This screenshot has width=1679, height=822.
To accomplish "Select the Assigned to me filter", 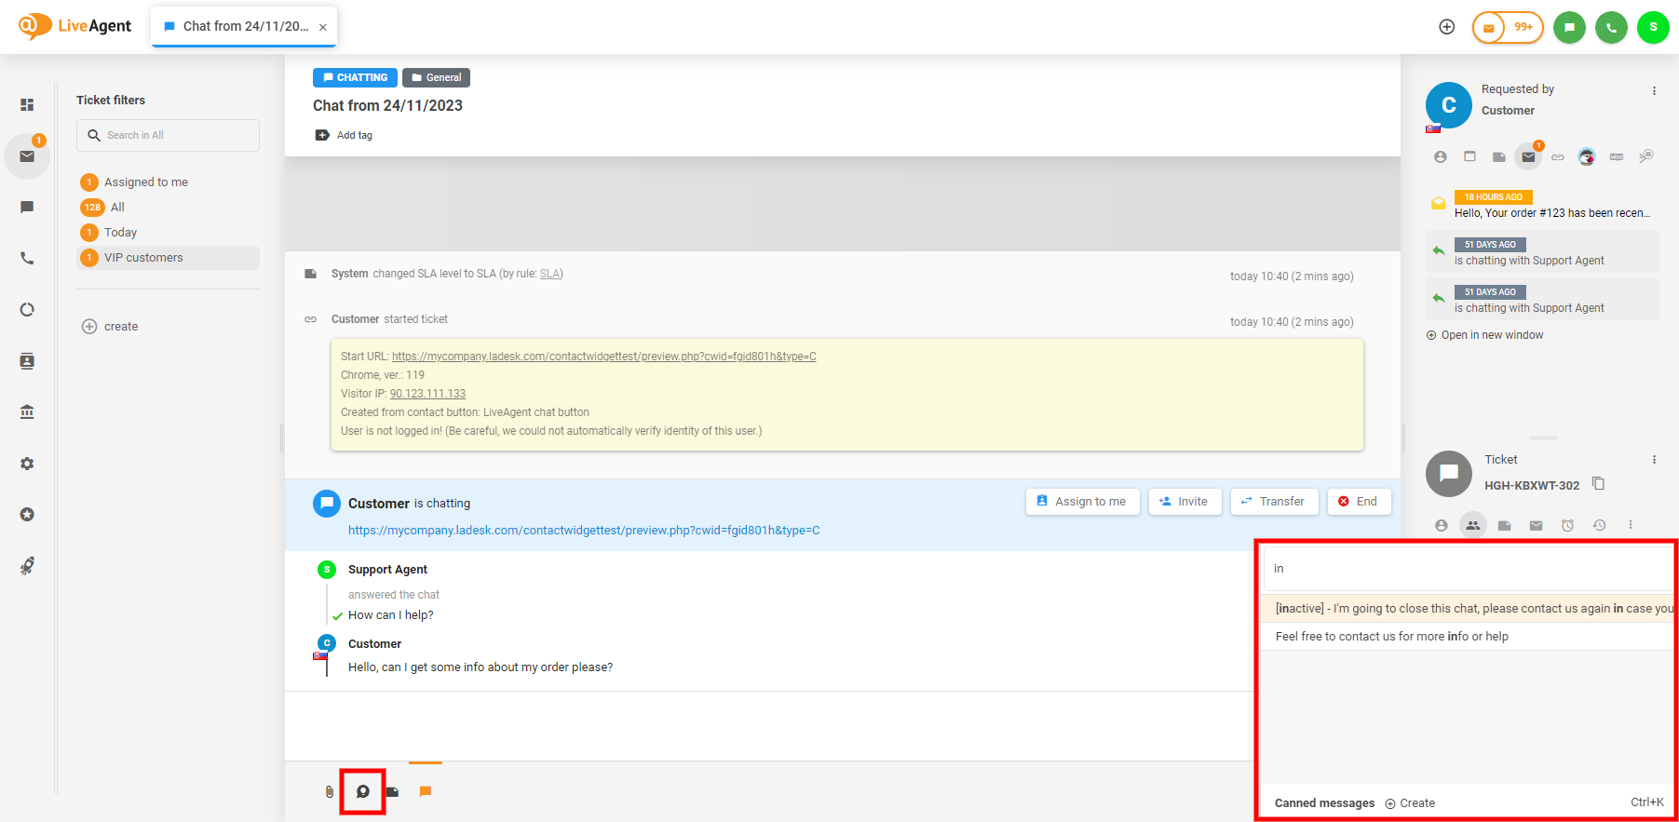I will tap(145, 182).
